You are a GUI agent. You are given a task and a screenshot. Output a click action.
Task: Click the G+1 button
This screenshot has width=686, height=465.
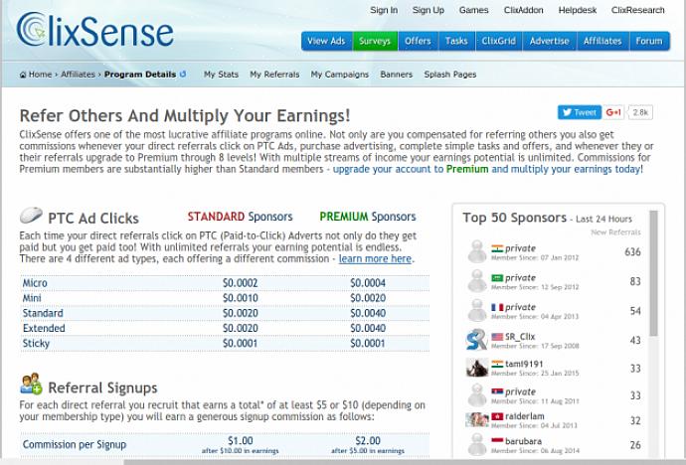point(613,112)
